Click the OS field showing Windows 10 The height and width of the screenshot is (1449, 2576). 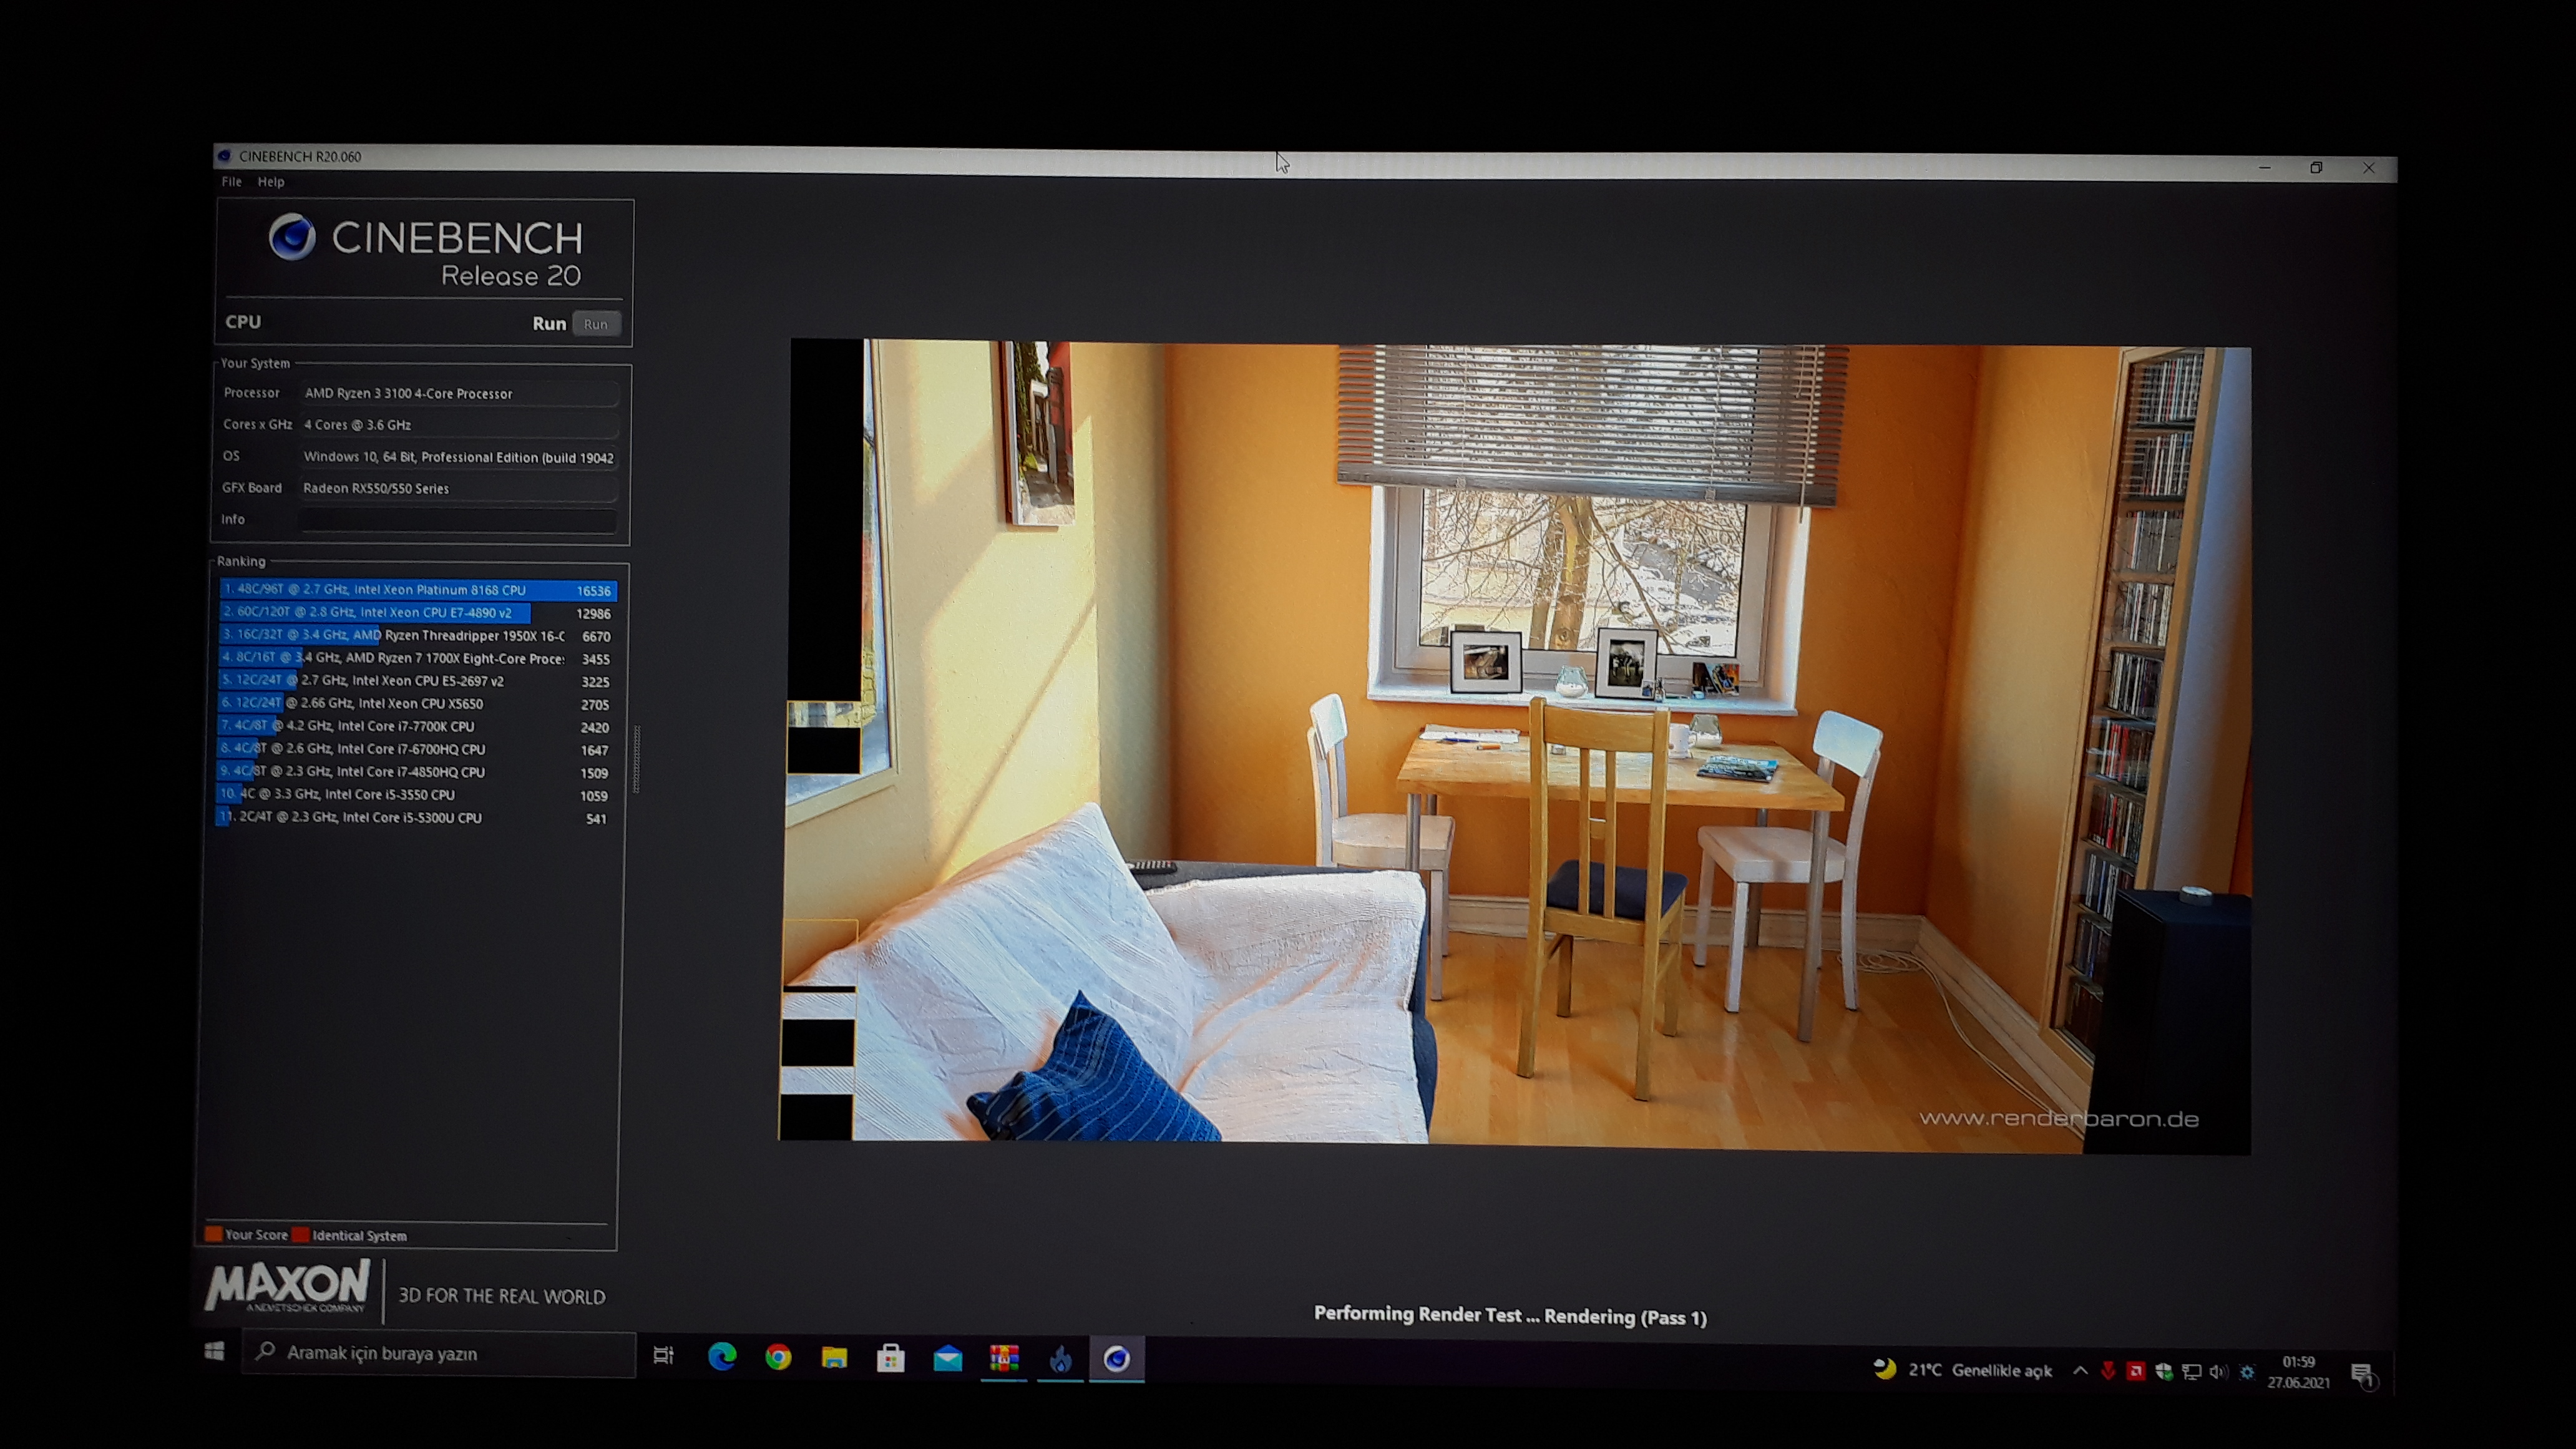459,457
